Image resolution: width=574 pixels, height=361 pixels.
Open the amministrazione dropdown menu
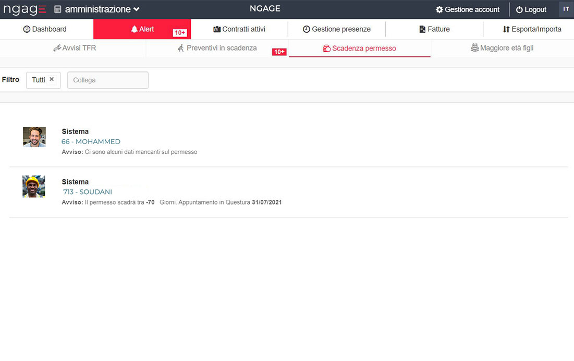(x=97, y=9)
